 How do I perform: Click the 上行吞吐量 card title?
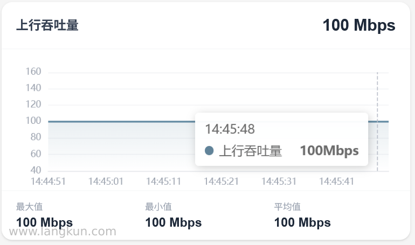pos(47,25)
